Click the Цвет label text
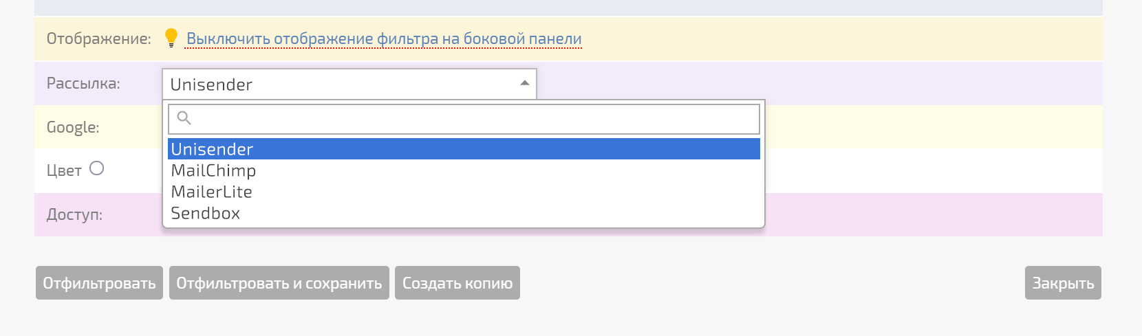 (64, 170)
